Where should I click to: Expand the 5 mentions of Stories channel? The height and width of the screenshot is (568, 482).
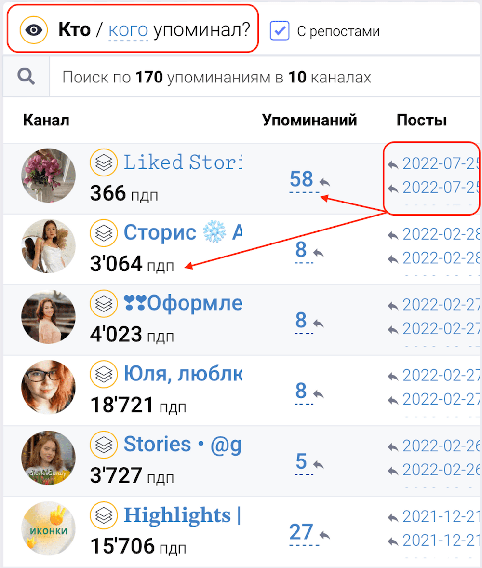coord(301,461)
